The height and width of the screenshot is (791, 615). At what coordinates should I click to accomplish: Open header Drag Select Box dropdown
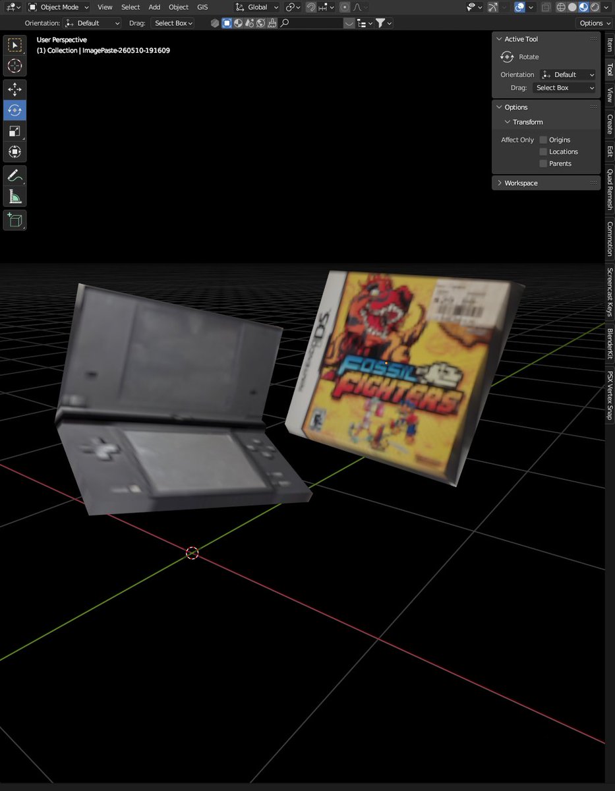coord(172,23)
